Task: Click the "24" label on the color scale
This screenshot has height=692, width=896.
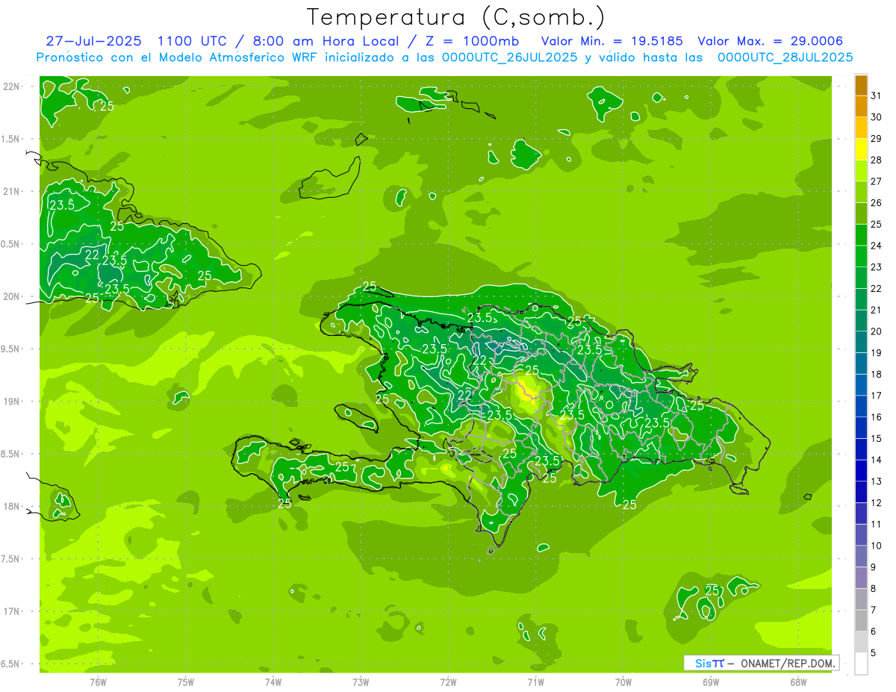Action: [x=877, y=246]
